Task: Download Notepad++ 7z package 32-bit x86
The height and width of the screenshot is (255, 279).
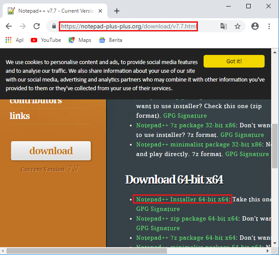Action: click(186, 125)
